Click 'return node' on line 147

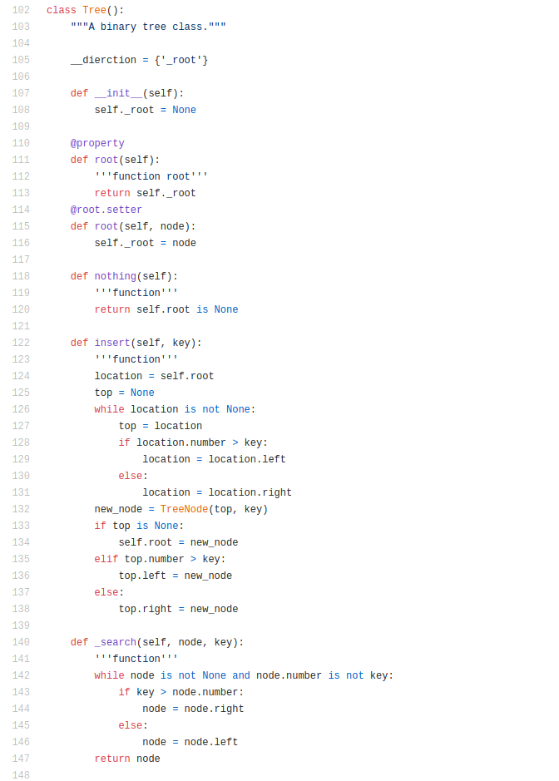coord(127,759)
